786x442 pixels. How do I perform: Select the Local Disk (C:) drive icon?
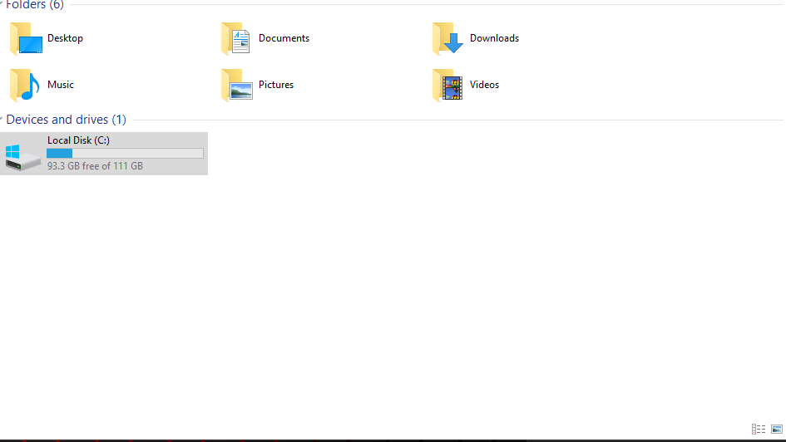[x=22, y=157]
